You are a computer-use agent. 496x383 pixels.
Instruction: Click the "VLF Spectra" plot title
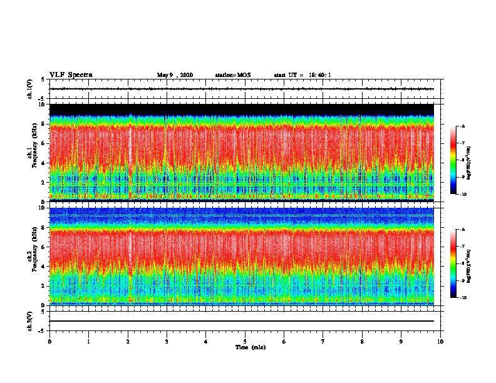point(71,75)
